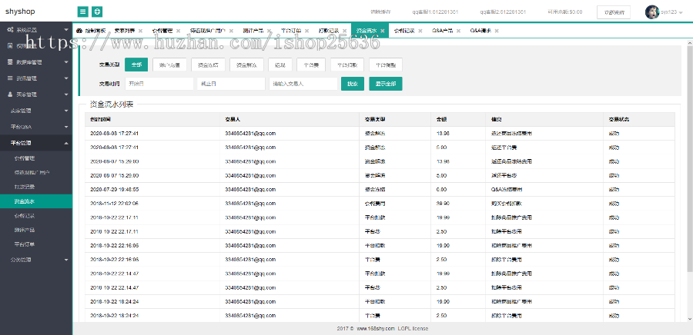
Task: Click the green refresh icon in header
Action: [x=97, y=12]
